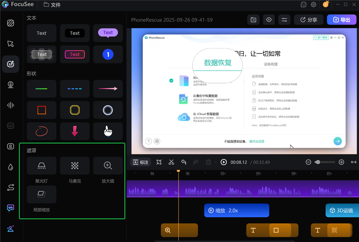Screen dimensions: 359x242
Task: Insert the pointing hand shape
Action: (x=108, y=131)
